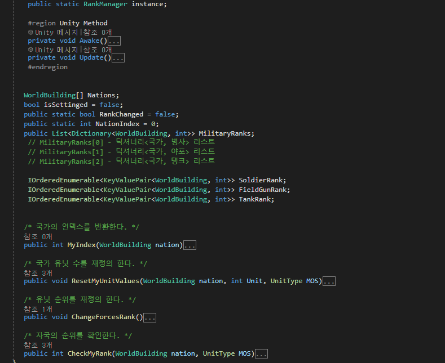Screen dimensions: 445x363
Task: Expand the collapsed ChangeForcesRank method body
Action: (150, 317)
